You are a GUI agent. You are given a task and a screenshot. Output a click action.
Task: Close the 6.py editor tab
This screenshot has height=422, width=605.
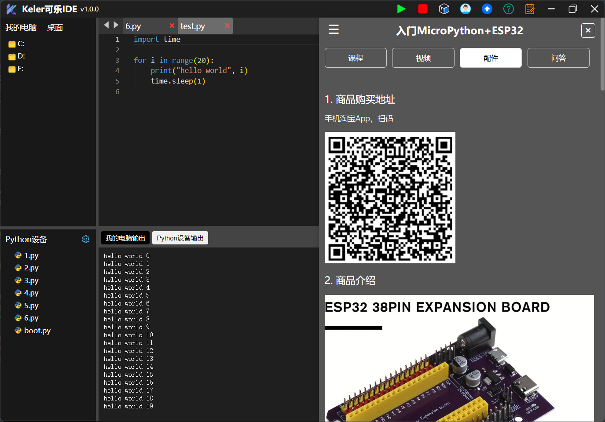[172, 25]
